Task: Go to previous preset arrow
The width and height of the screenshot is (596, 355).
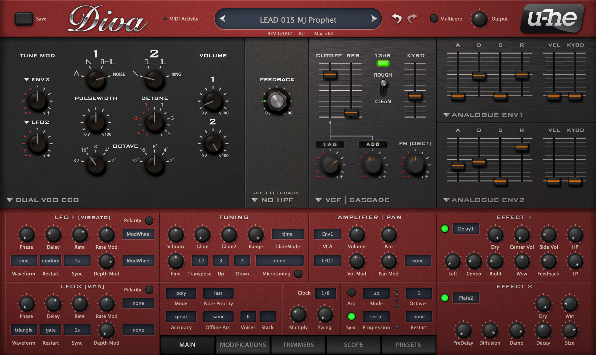Action: 223,19
